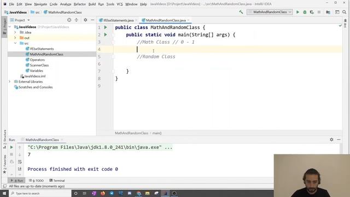Toggle soft-wrap in the Run console
The height and width of the screenshot is (197, 350).
(x=20, y=162)
